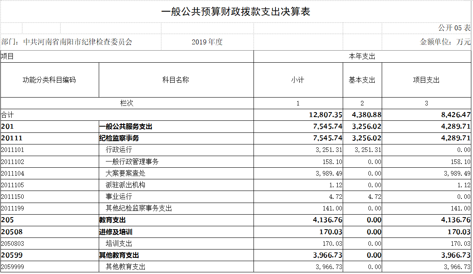Screen dimensions: 473x274
Task: Click the department name 中共河南省南阳市纪律检查委员会
Action: (x=78, y=42)
